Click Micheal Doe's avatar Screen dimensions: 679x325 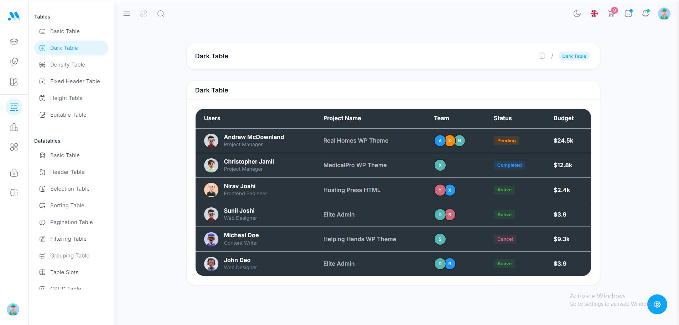(211, 239)
